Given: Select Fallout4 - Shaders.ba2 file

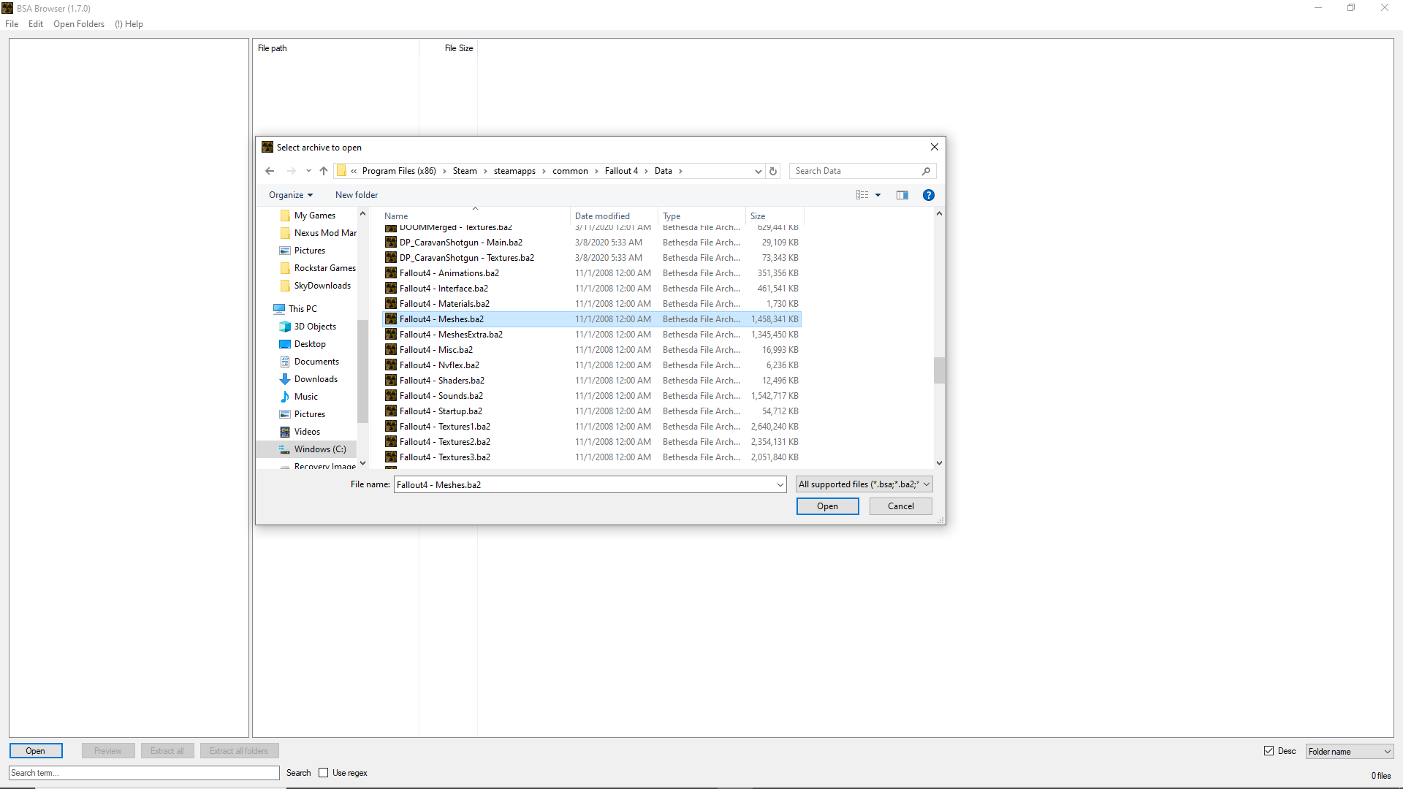Looking at the screenshot, I should tap(592, 381).
